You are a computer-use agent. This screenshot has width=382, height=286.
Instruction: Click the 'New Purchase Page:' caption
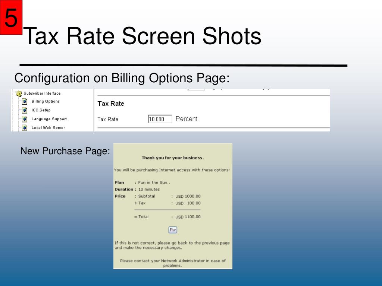tap(65, 151)
